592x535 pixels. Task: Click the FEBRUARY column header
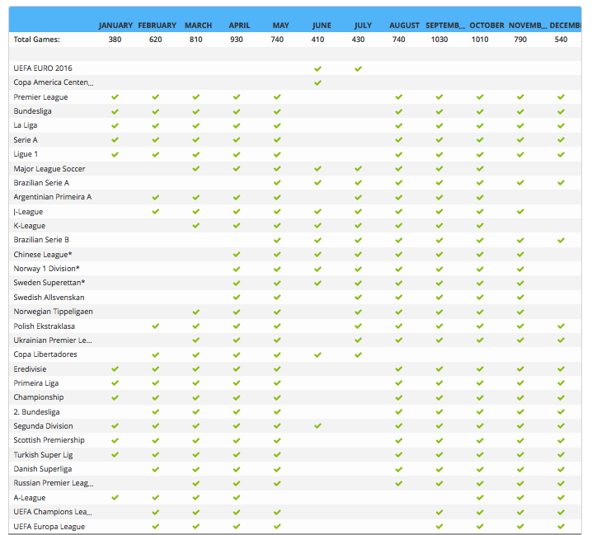157,26
